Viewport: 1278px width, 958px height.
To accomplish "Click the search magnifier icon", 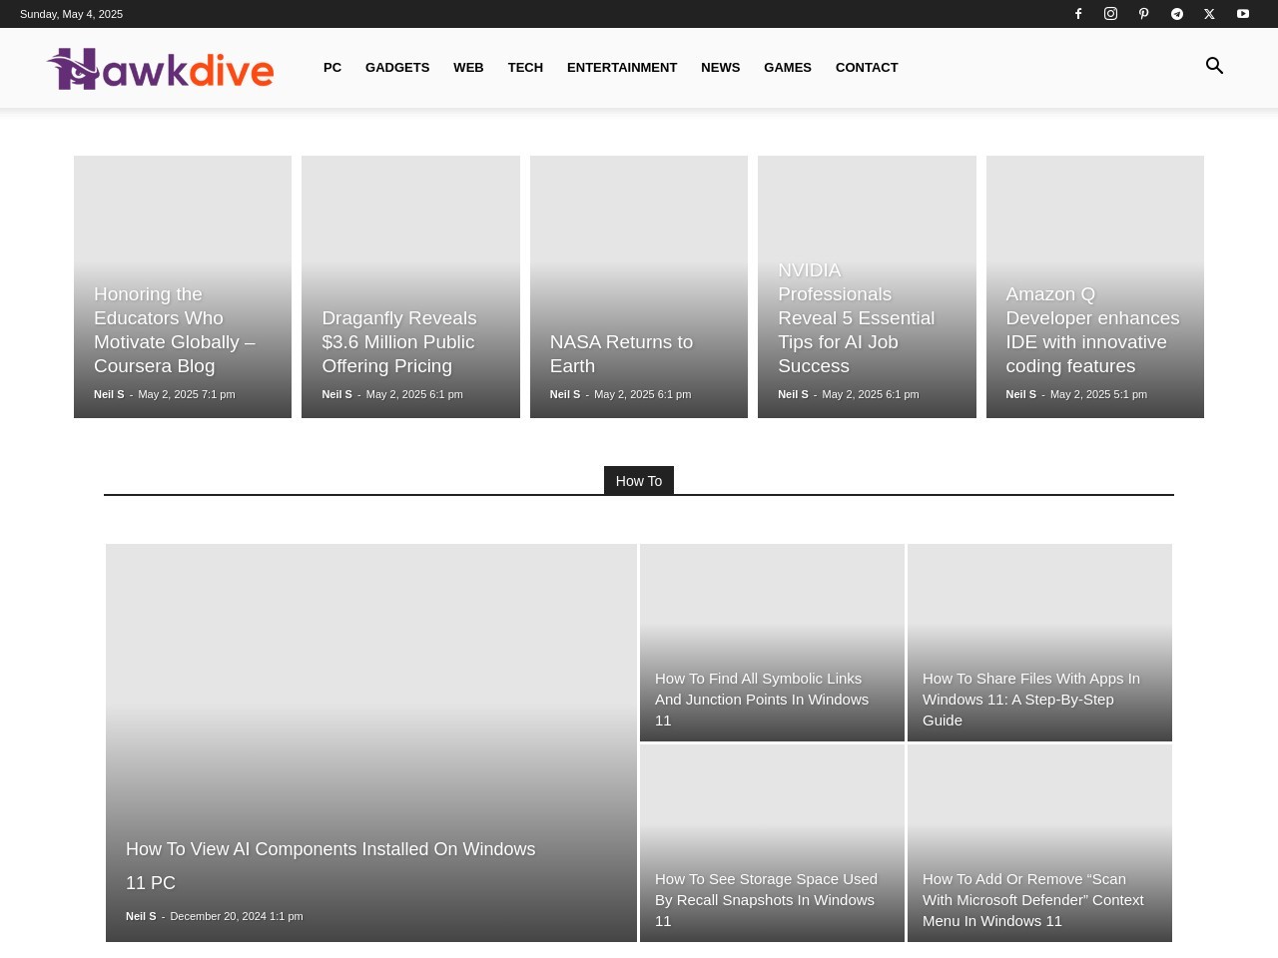I will coord(1214,66).
